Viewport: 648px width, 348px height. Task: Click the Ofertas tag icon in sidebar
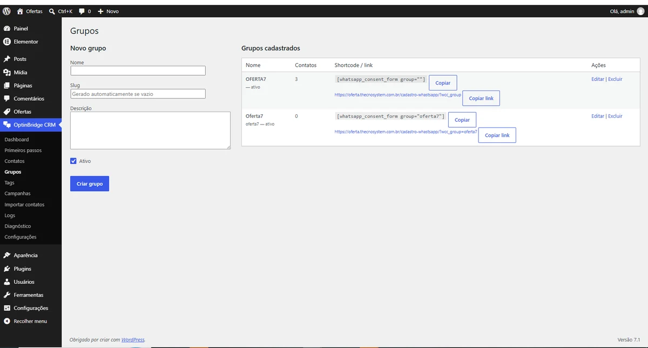tap(7, 112)
